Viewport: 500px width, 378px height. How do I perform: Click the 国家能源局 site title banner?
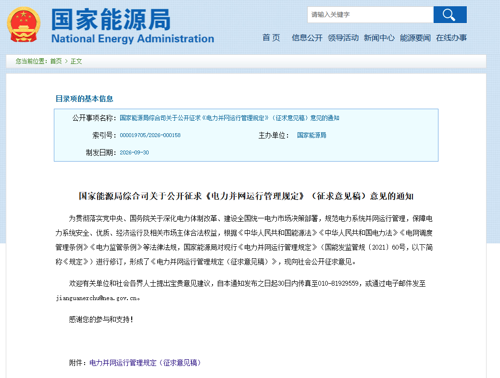[111, 19]
